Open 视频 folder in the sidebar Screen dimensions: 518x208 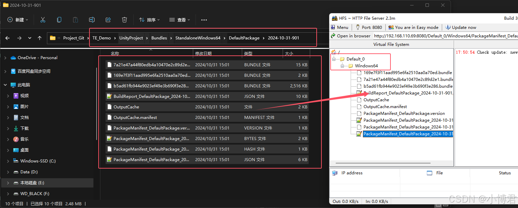(24, 96)
